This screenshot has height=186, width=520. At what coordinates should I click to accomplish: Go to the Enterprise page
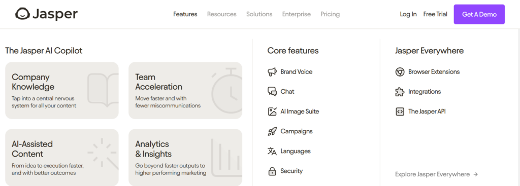point(296,14)
